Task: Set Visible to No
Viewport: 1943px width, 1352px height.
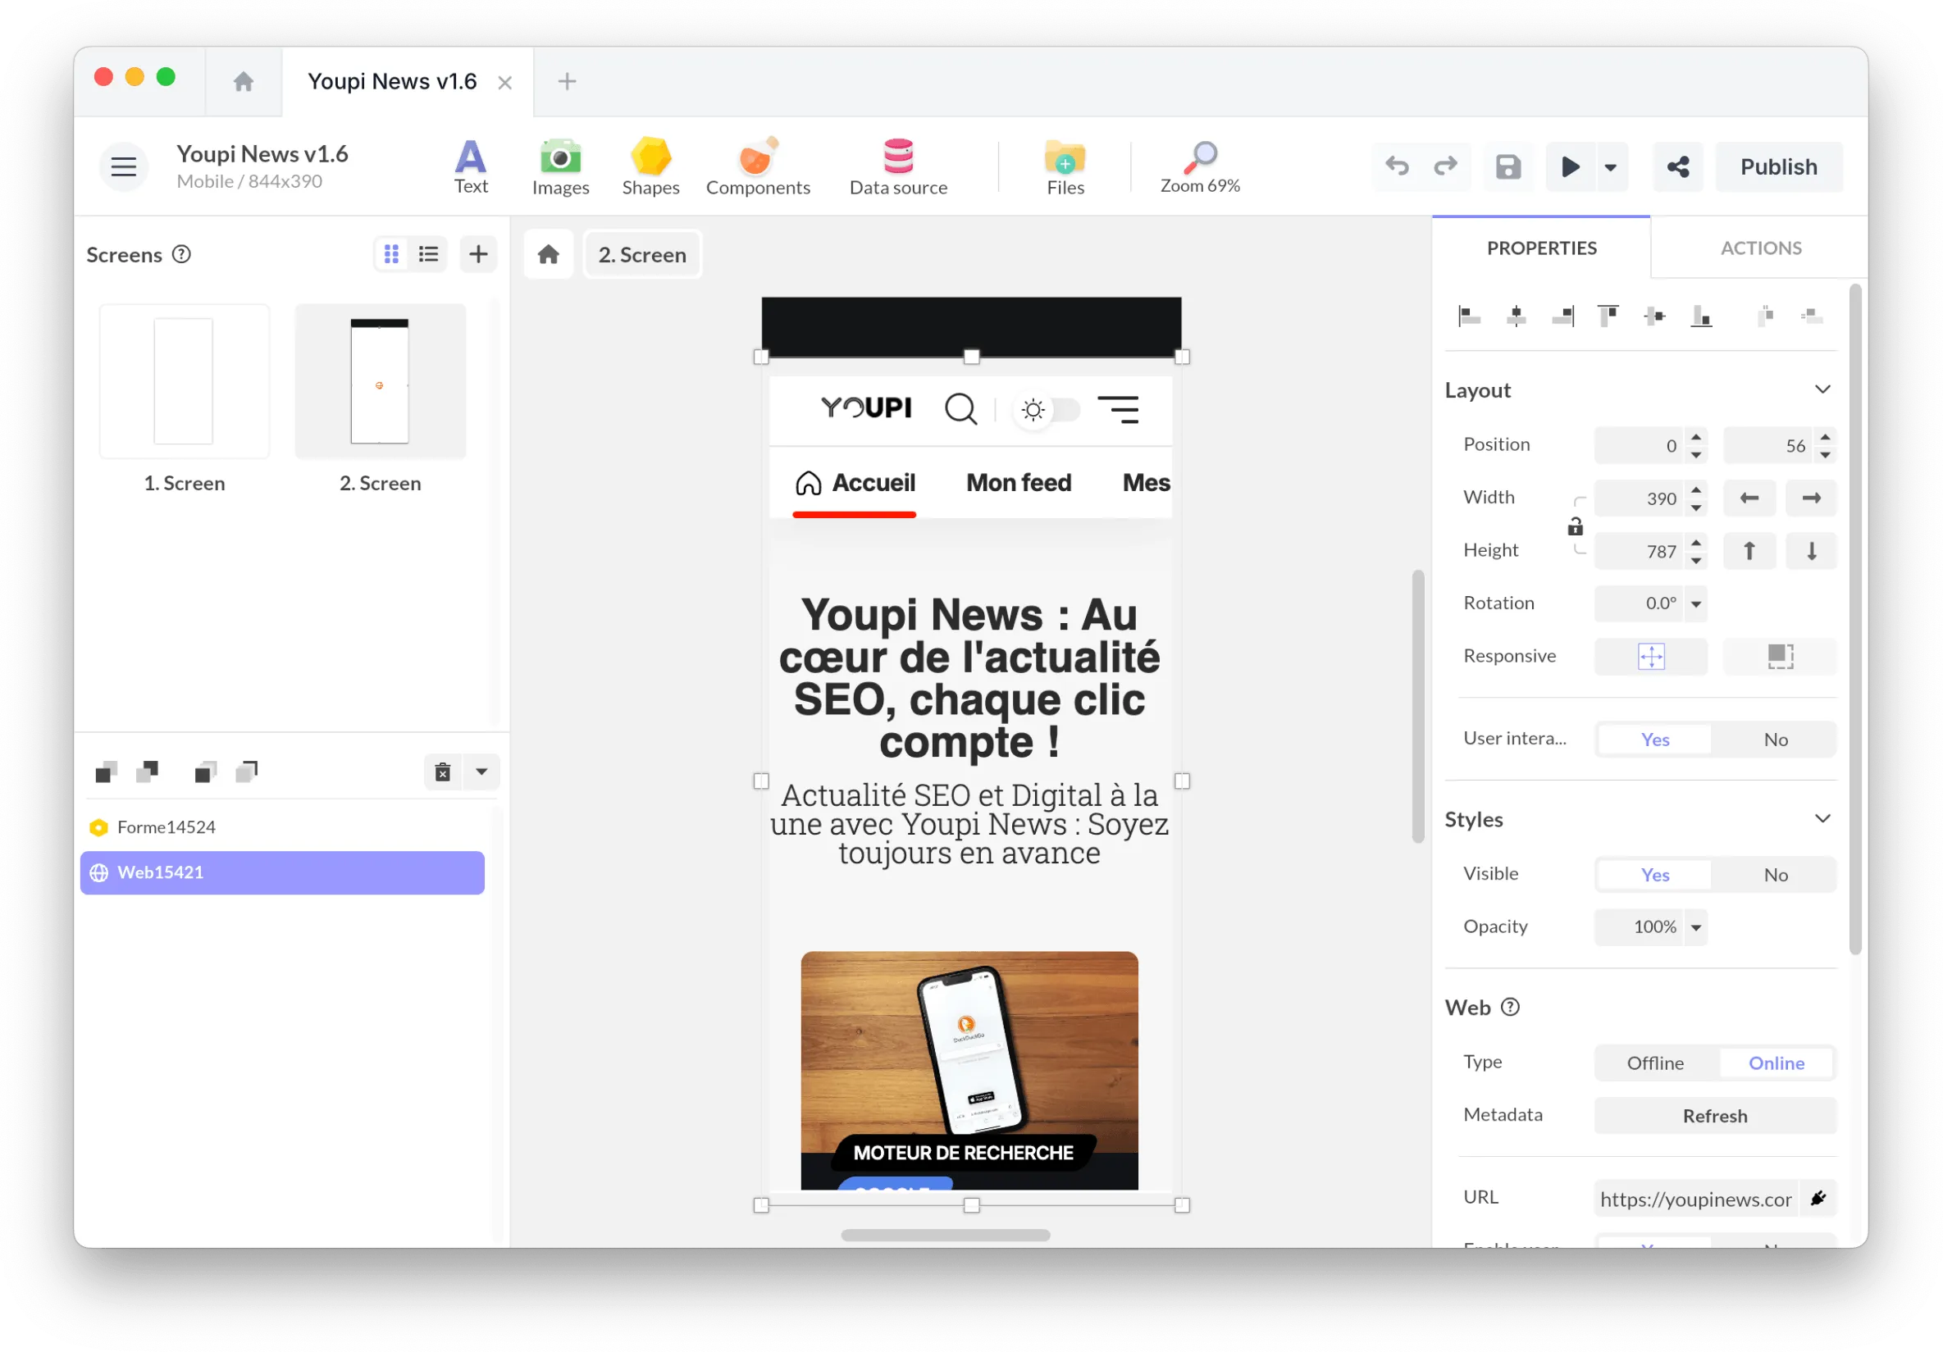Action: pos(1775,874)
